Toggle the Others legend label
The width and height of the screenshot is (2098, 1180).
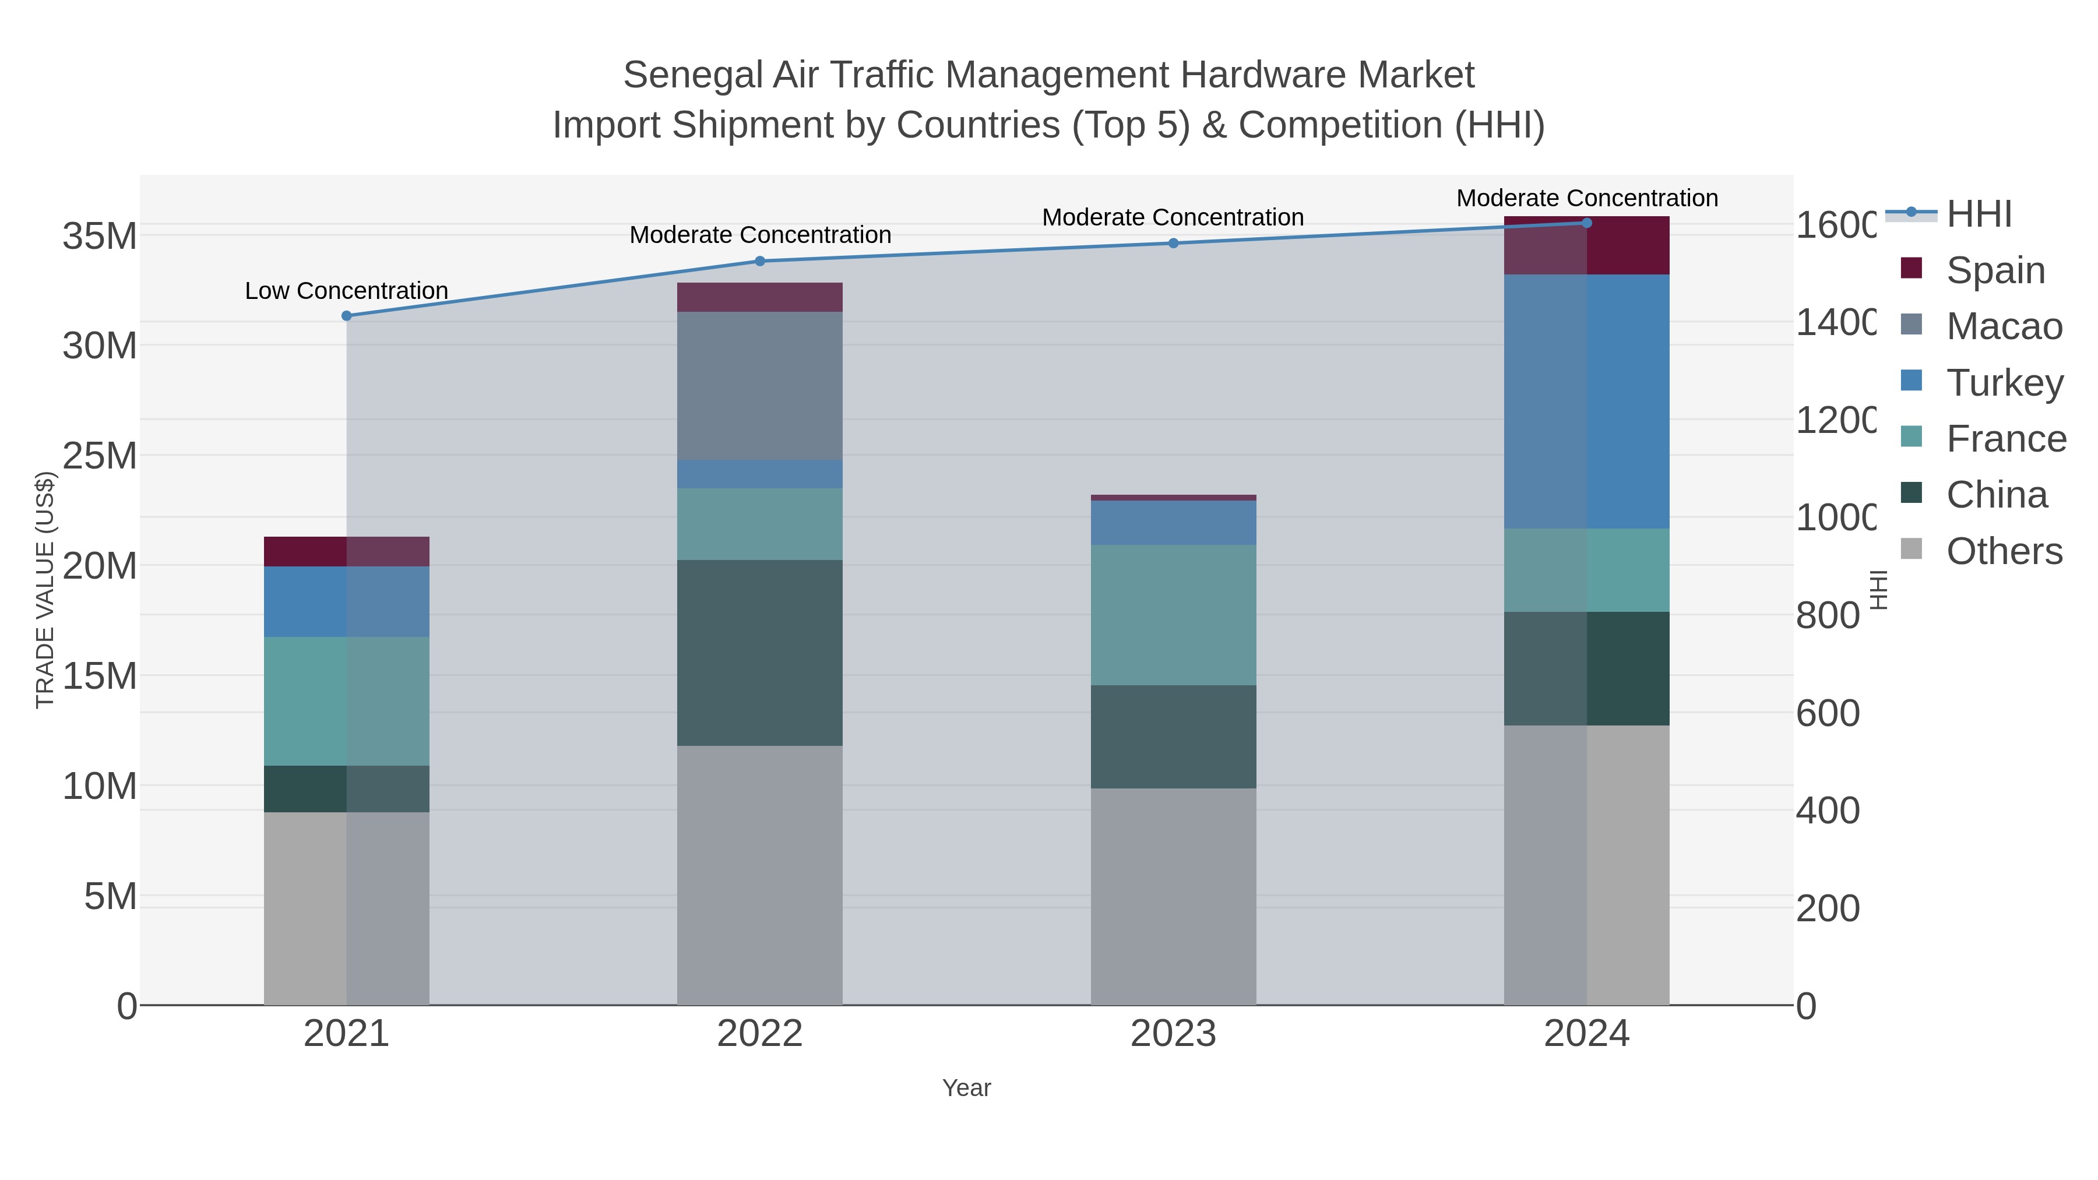tap(2004, 551)
